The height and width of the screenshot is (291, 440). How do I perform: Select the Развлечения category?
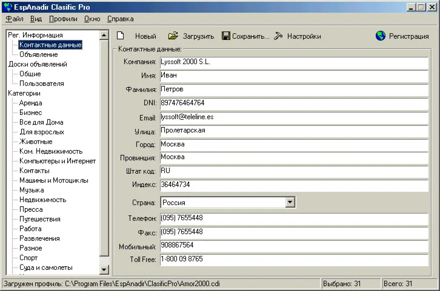(39, 238)
